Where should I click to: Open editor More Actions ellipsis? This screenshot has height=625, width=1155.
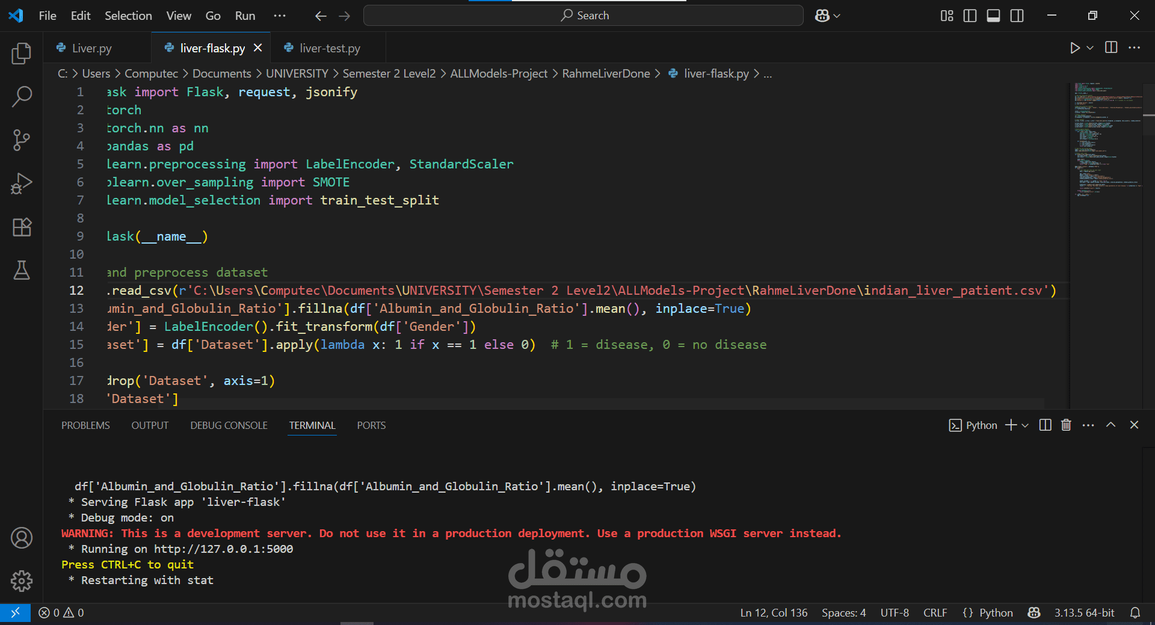[1135, 48]
